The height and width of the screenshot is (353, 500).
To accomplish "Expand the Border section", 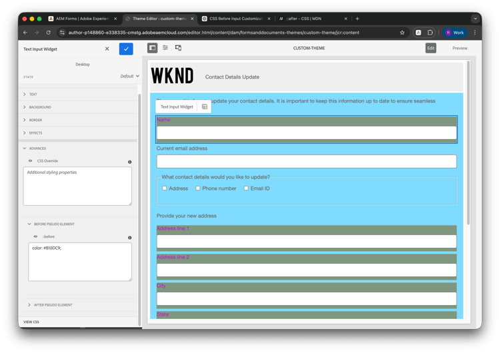I will pos(78,120).
